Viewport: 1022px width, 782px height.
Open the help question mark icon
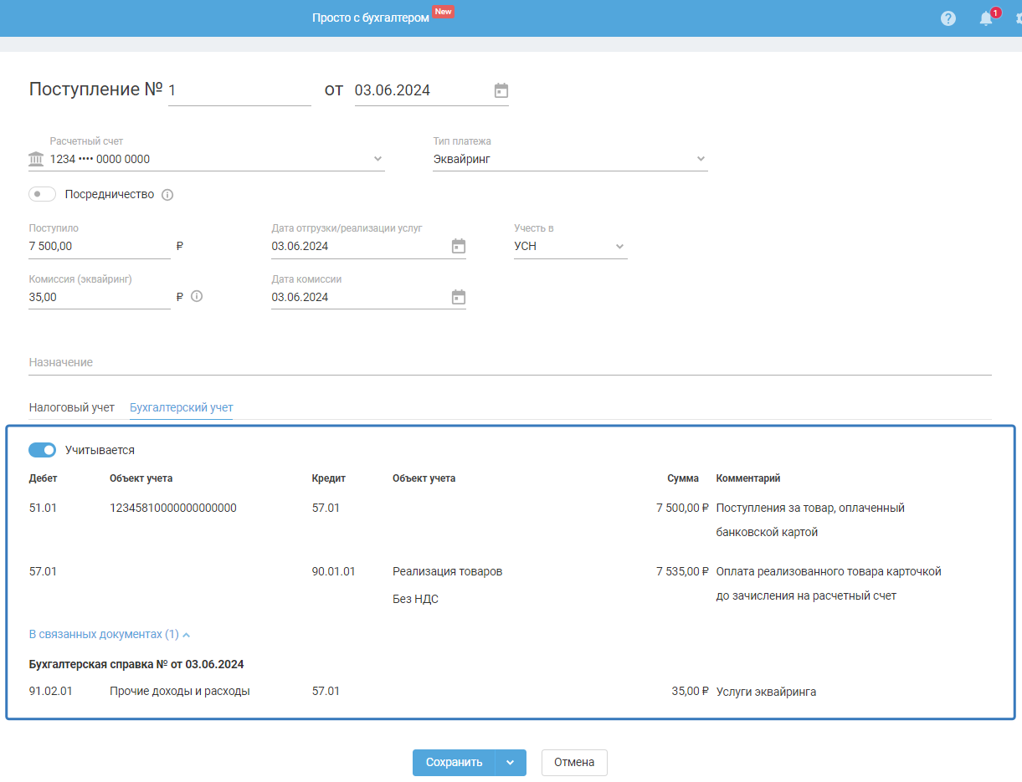coord(948,18)
